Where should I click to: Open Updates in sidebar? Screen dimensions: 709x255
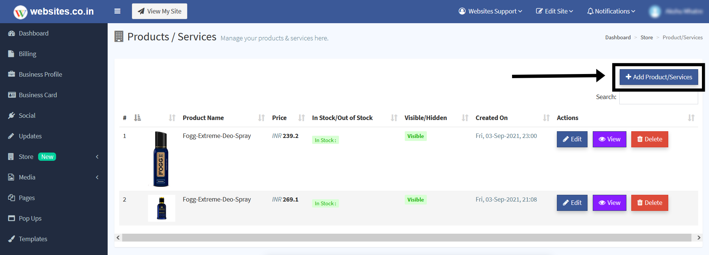(30, 136)
